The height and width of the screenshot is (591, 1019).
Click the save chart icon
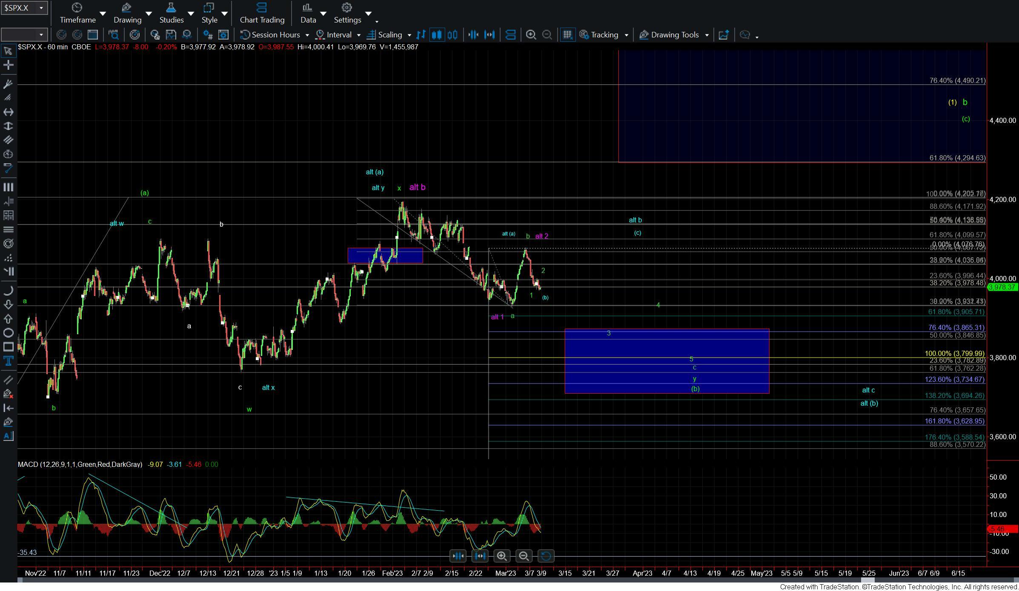[171, 35]
